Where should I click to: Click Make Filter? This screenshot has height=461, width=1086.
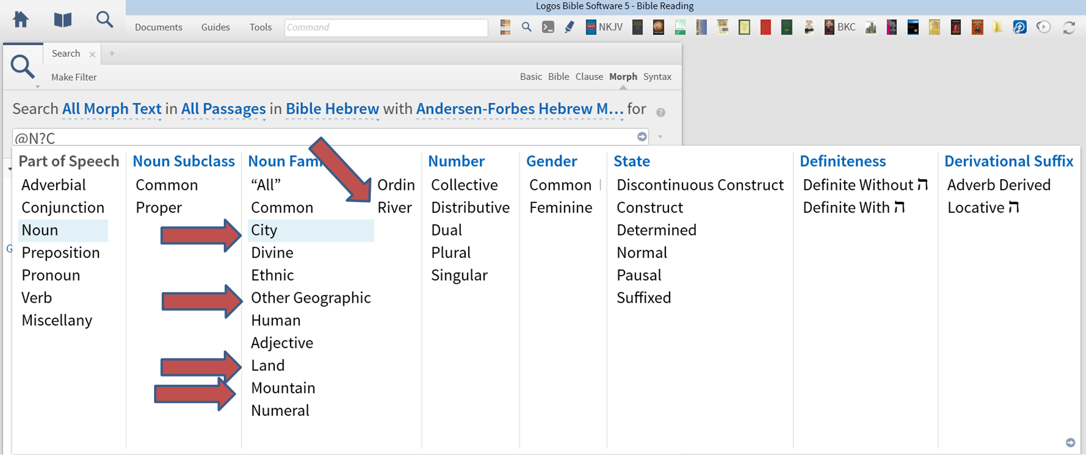pyautogui.click(x=74, y=77)
